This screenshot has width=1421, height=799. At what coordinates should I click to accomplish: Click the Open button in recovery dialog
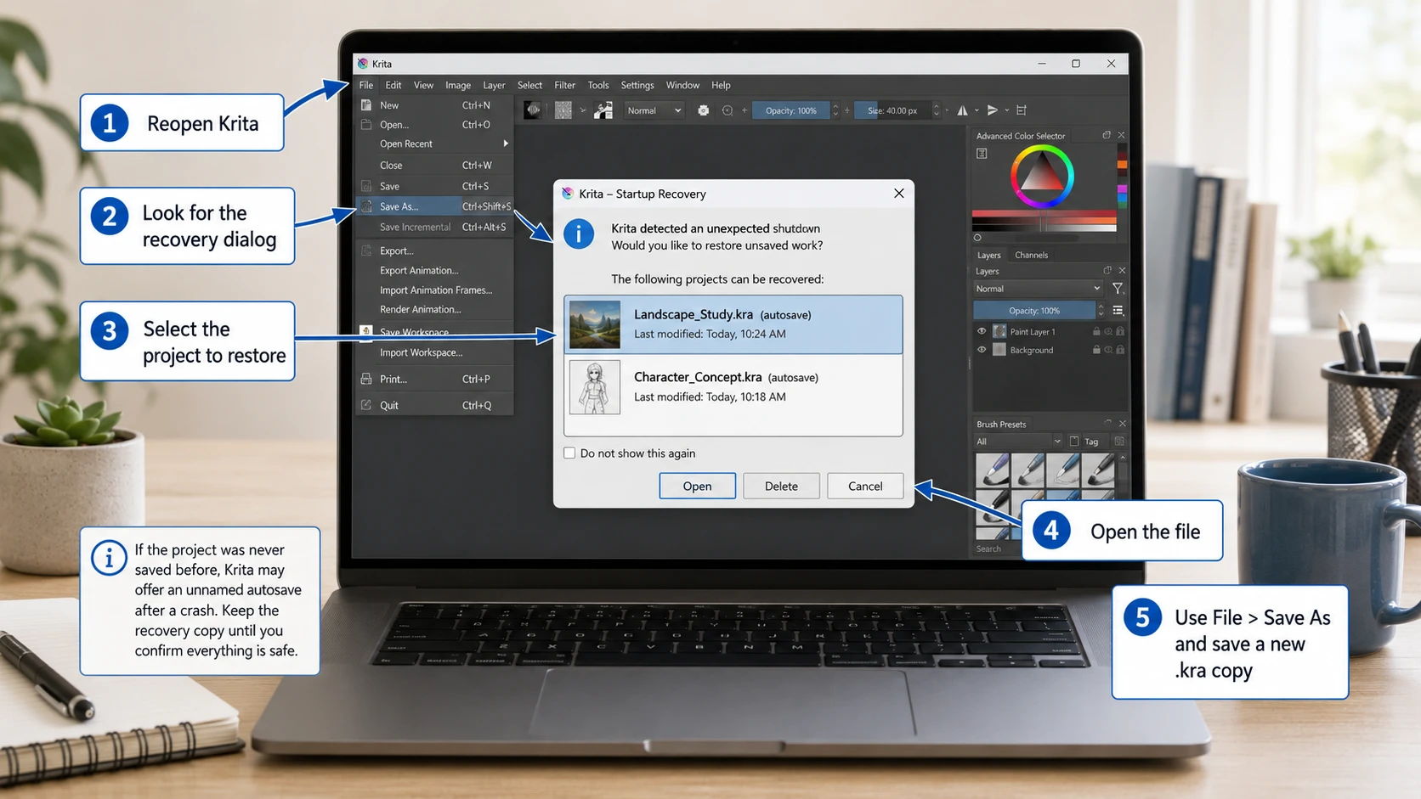(697, 486)
